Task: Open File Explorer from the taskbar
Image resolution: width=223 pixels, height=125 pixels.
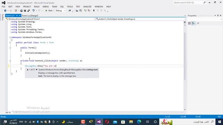Action: [x=131, y=122]
